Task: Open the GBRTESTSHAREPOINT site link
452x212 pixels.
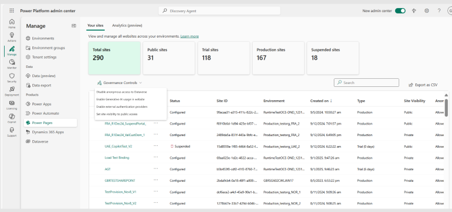Action: (119, 181)
